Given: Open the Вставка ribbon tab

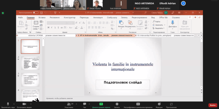Looking at the screenshot, I should 42,17.
